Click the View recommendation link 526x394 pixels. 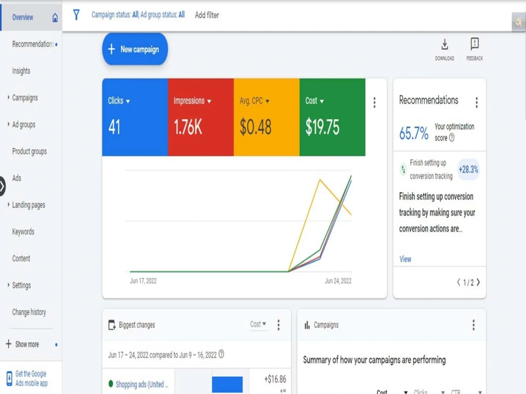click(x=405, y=259)
